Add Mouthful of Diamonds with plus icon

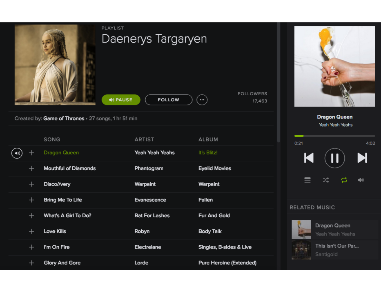(x=31, y=168)
